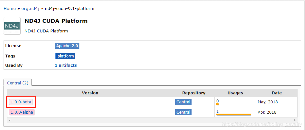Click the long orange usage bar
The width and height of the screenshot is (305, 130).
tap(233, 115)
